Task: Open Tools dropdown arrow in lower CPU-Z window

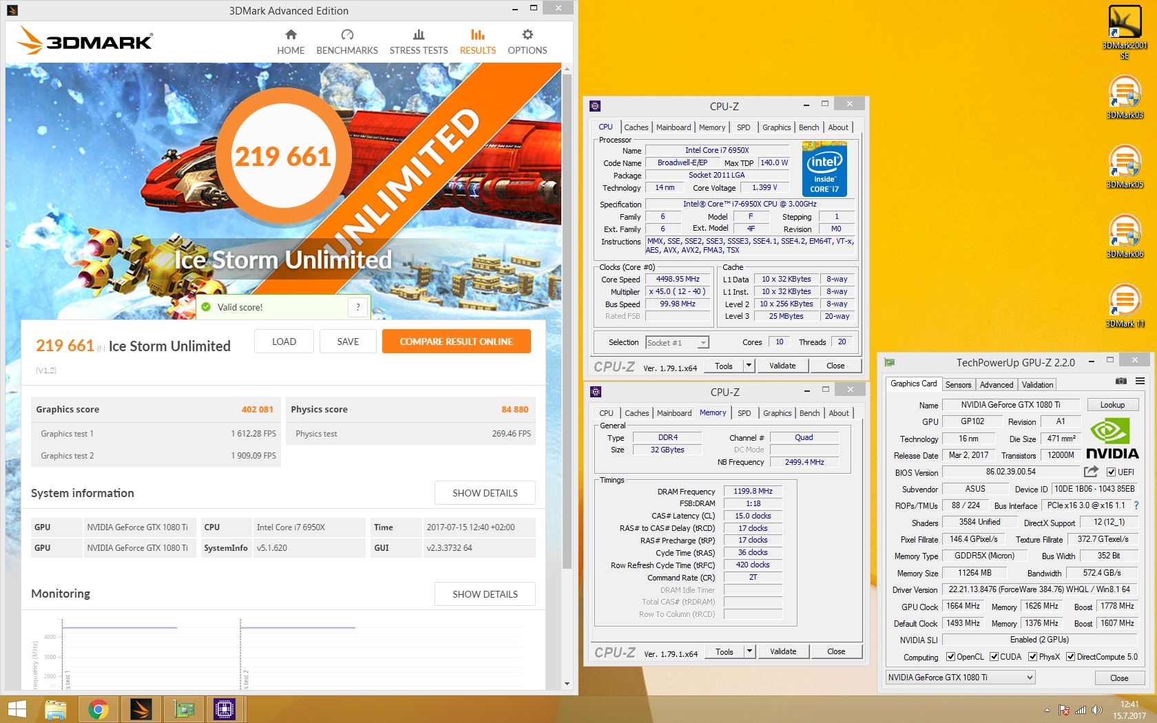Action: tap(750, 651)
